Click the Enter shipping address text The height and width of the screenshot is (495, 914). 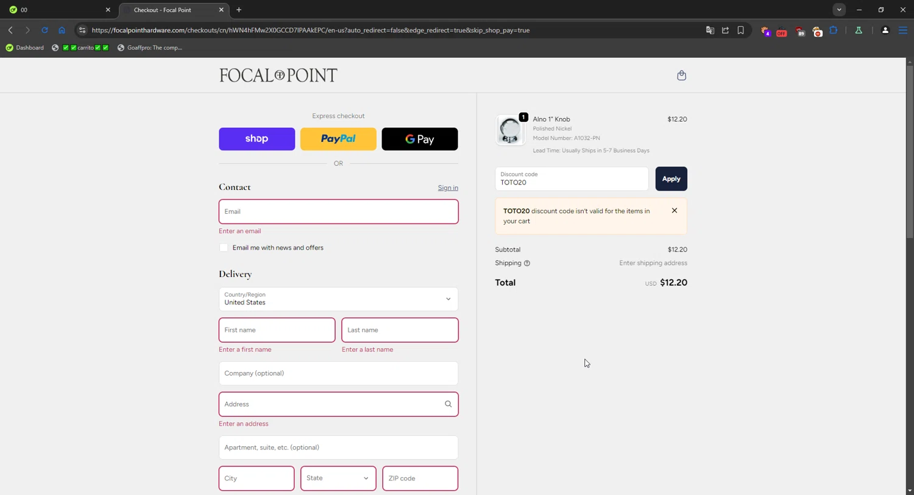(653, 263)
